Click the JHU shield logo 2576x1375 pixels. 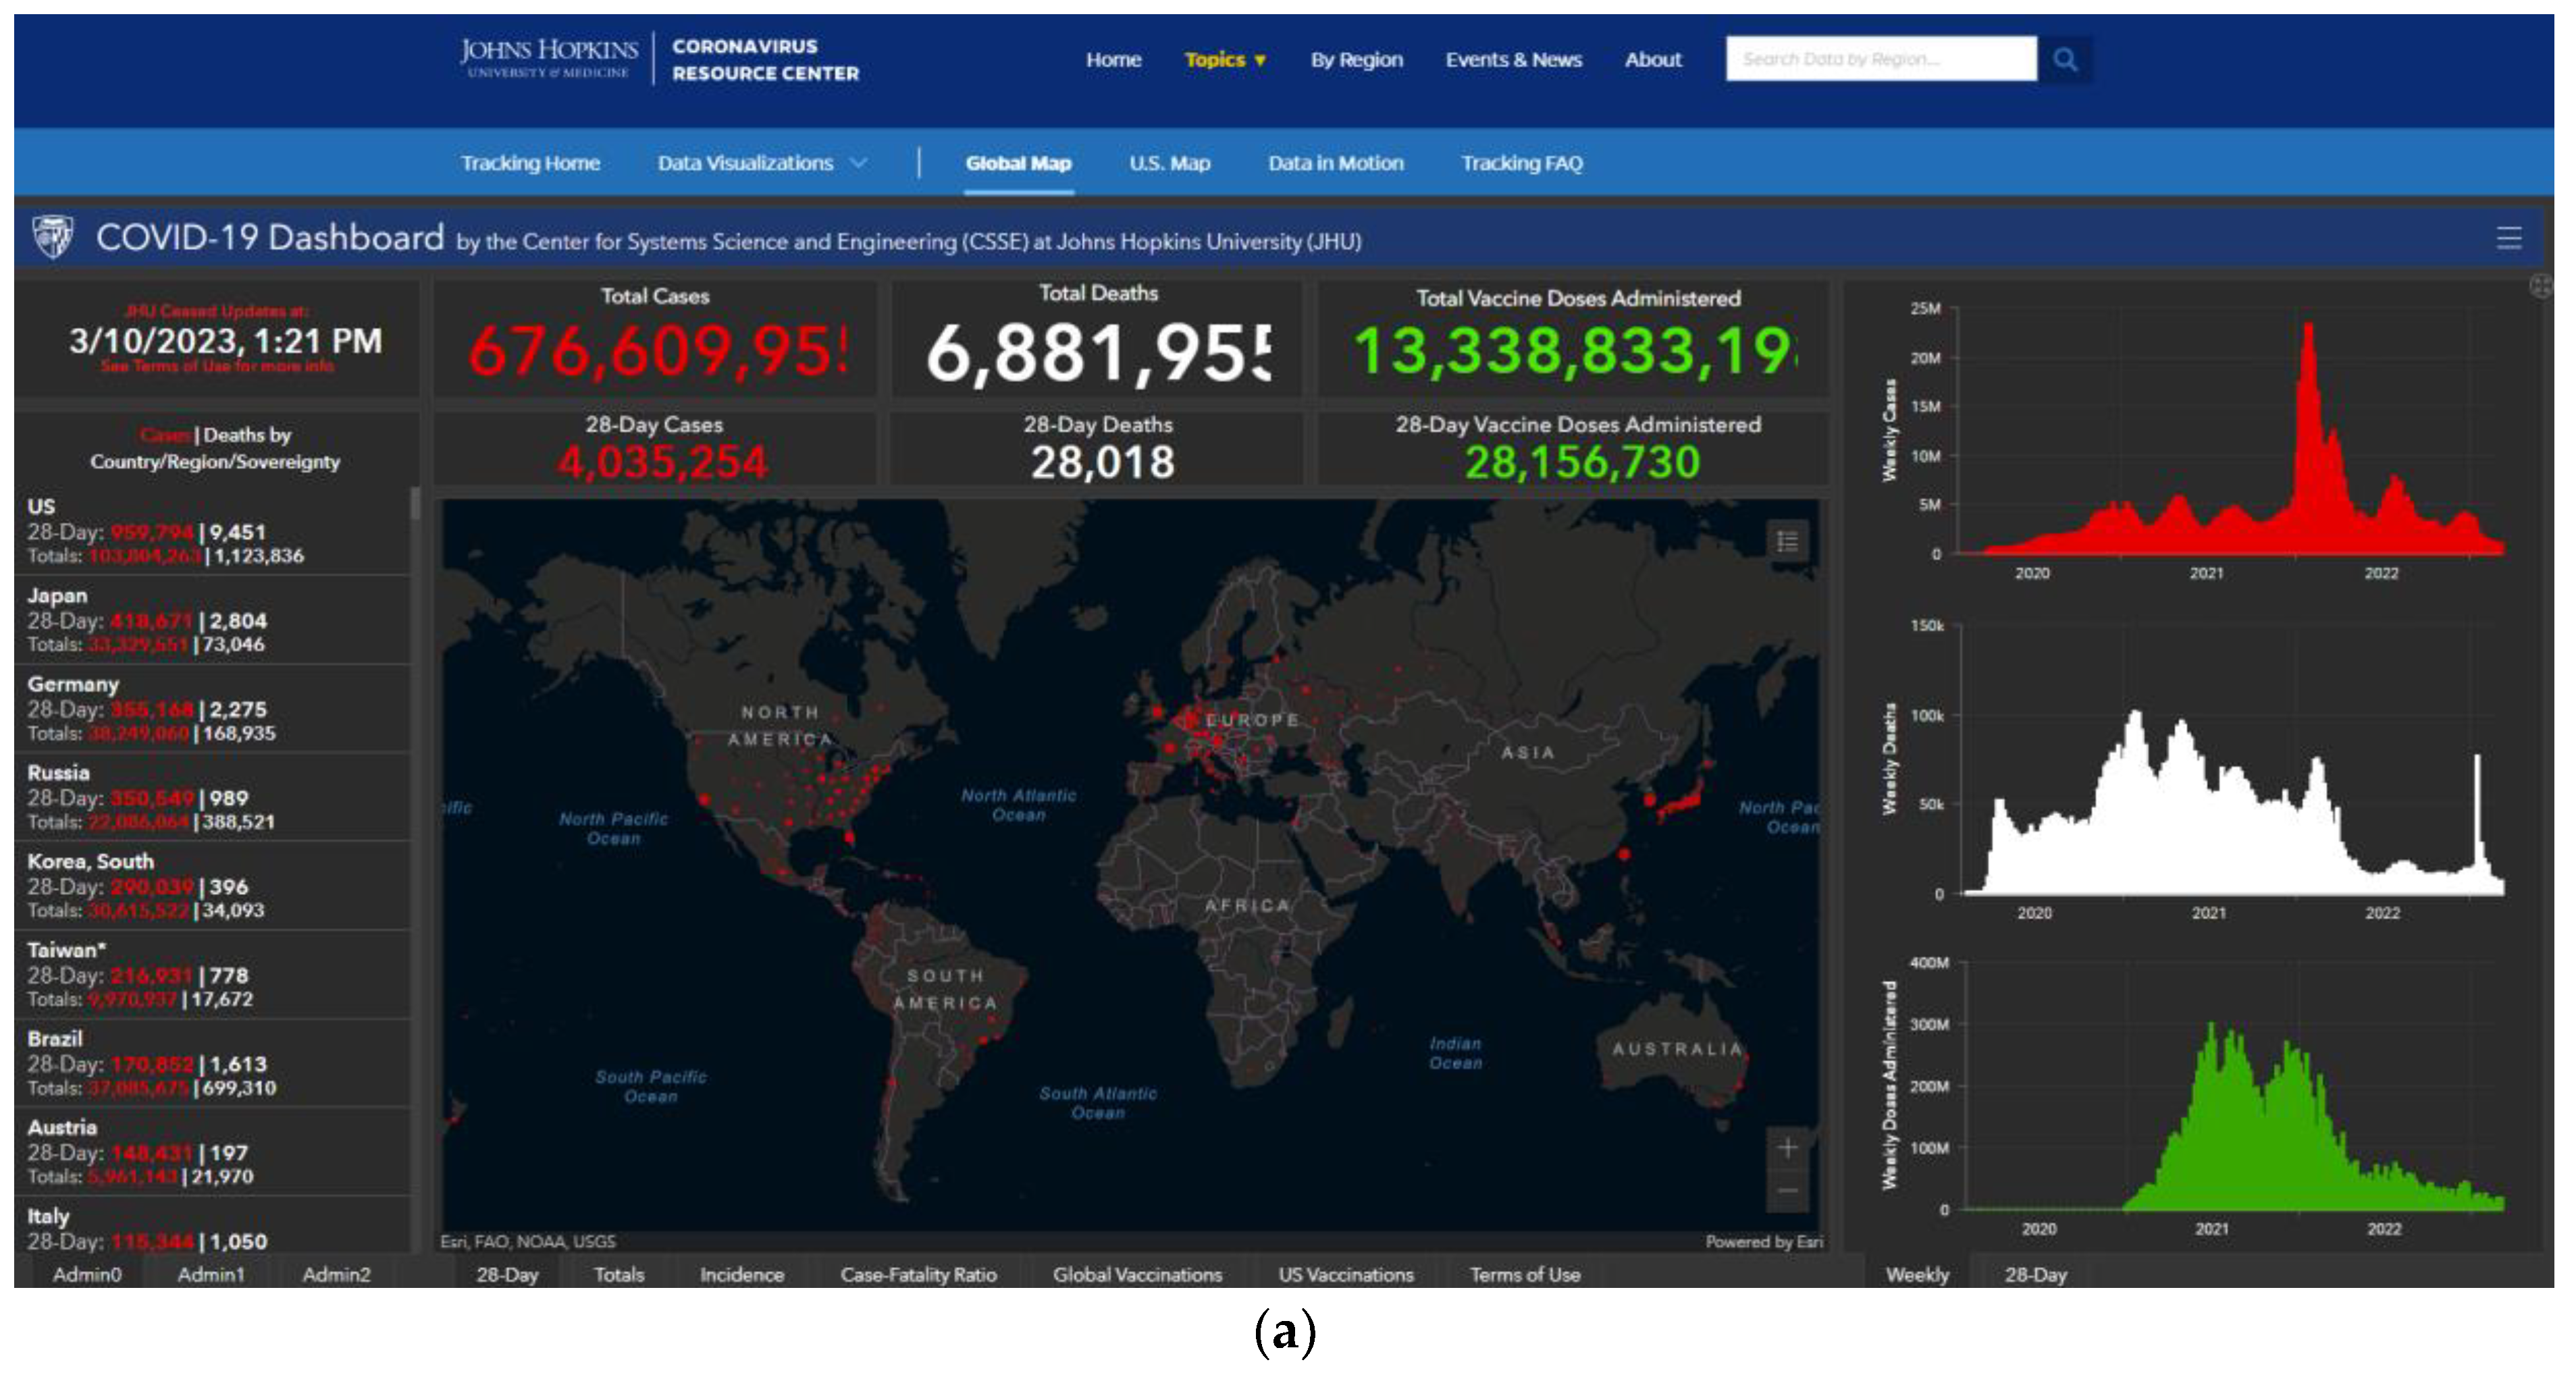pyautogui.click(x=53, y=237)
